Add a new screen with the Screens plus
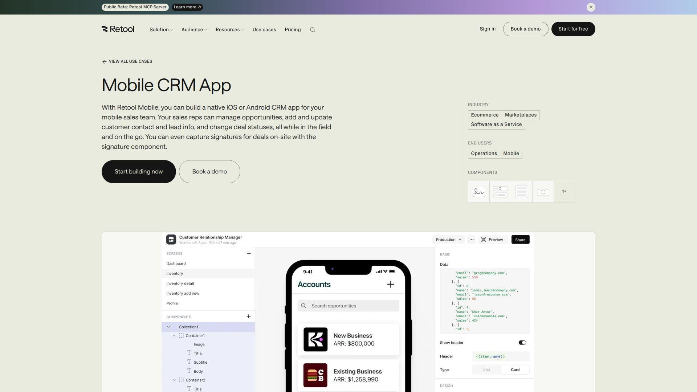The height and width of the screenshot is (392, 697). pyautogui.click(x=249, y=254)
